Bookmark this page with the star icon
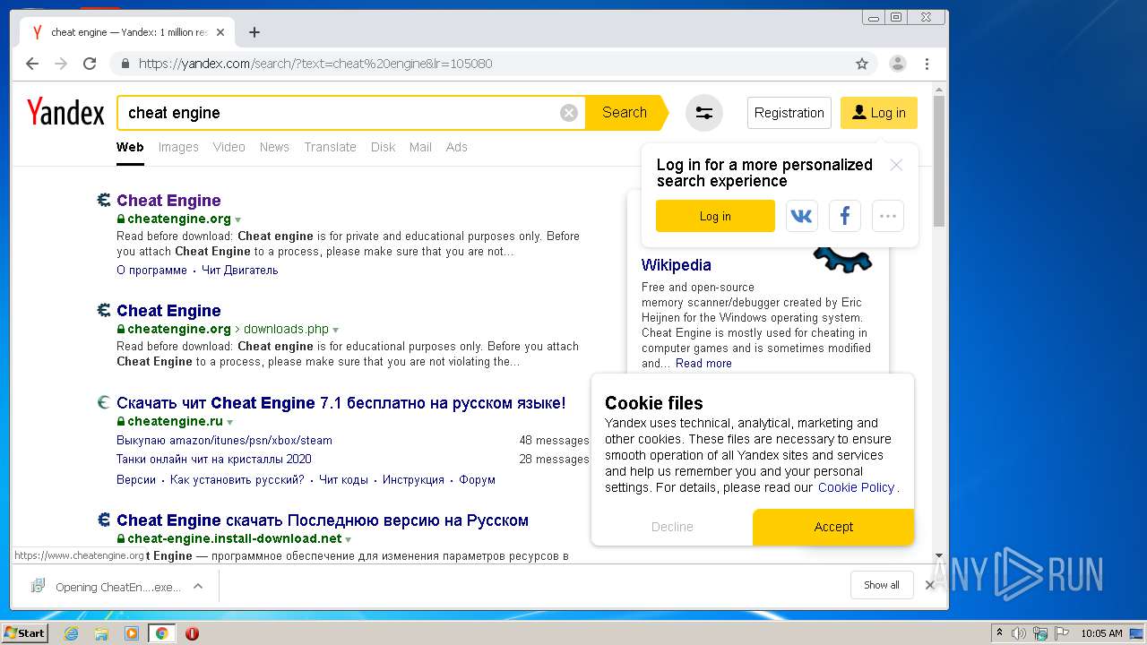 862,64
